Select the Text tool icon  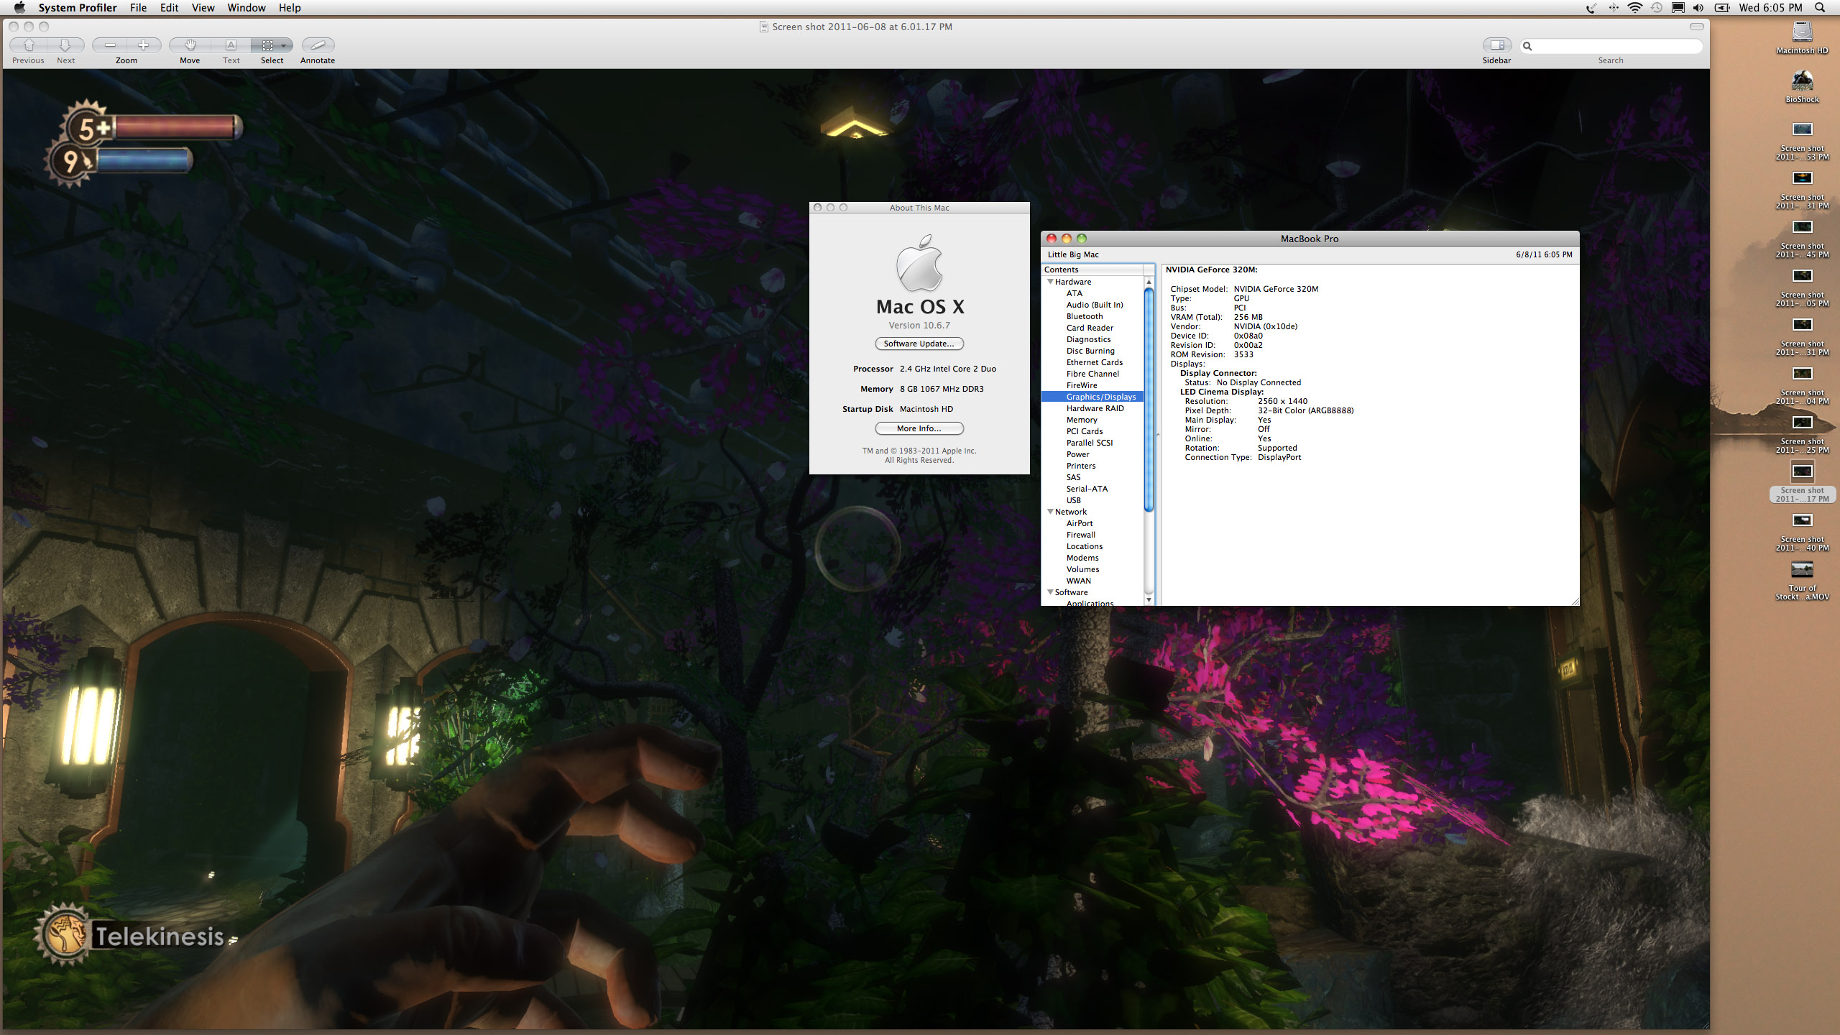point(231,45)
